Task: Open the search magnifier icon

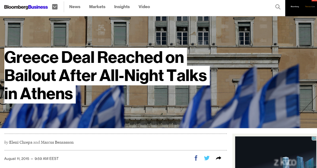Action: click(278, 7)
